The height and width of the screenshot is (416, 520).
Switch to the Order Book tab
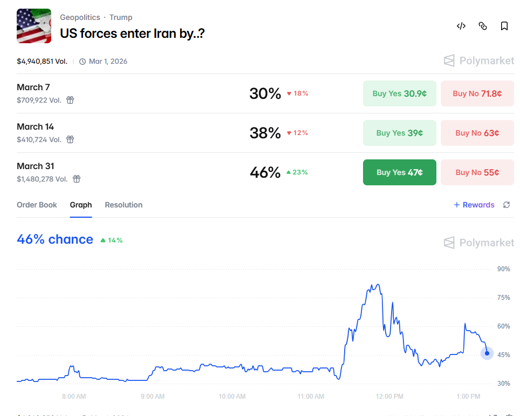(37, 205)
